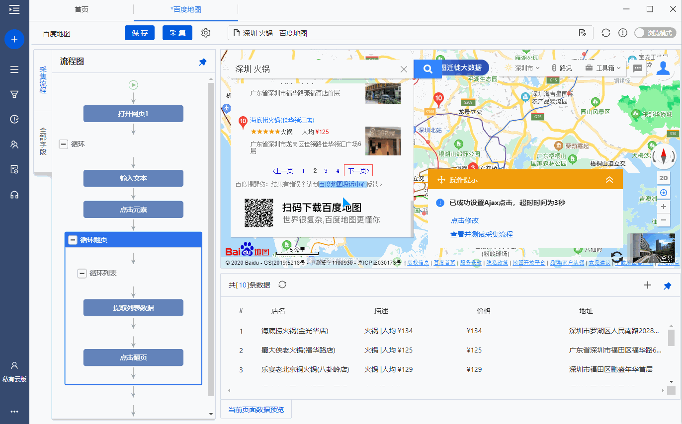Viewport: 682px width, 424px height.
Task: Open the 采集流程 side tab
Action: click(43, 80)
